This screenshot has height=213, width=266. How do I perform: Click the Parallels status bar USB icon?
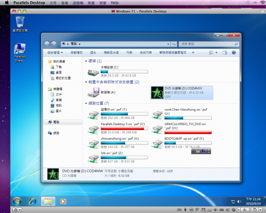185,210
